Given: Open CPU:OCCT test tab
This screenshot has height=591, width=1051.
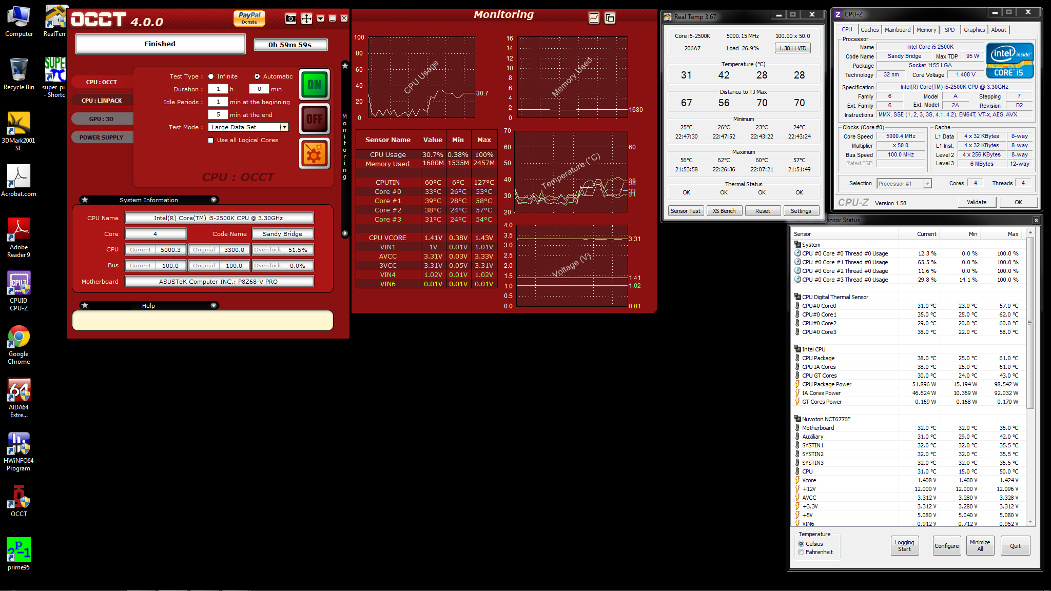Looking at the screenshot, I should coord(102,82).
